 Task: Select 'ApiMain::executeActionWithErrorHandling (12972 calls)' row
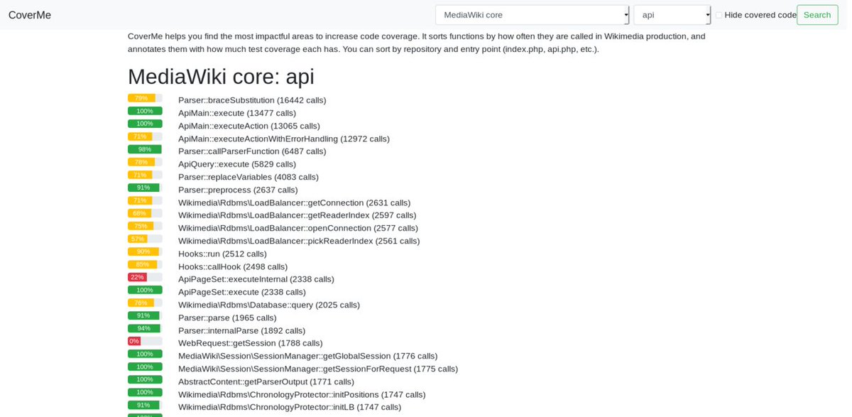[x=284, y=139]
